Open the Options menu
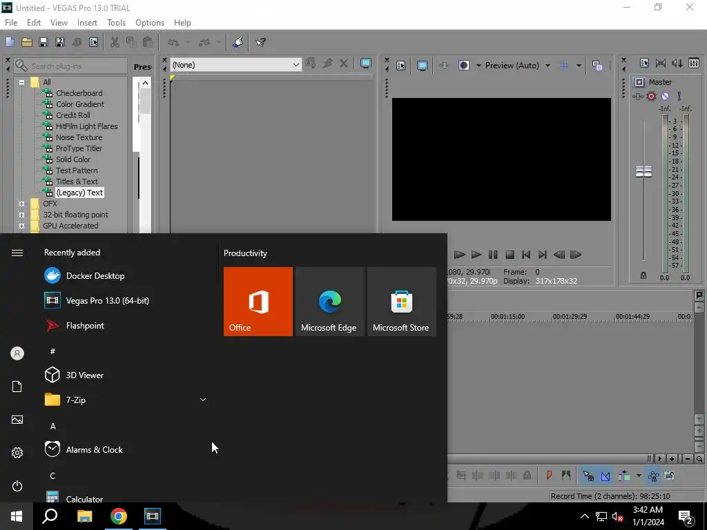The image size is (707, 530). point(150,23)
